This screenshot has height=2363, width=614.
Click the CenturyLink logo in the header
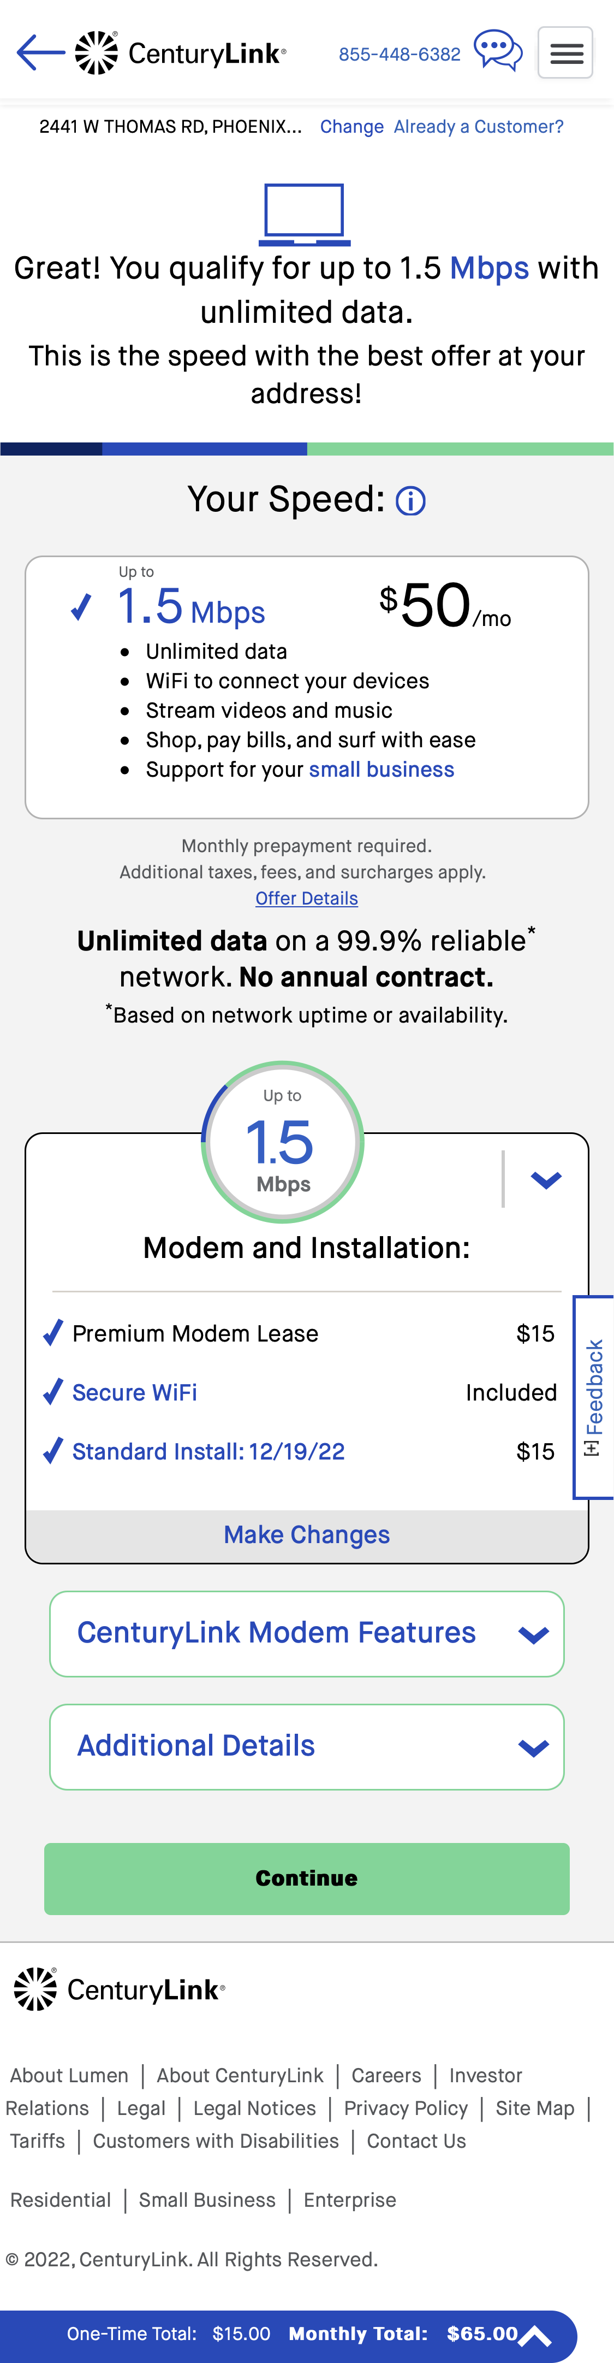click(x=180, y=52)
